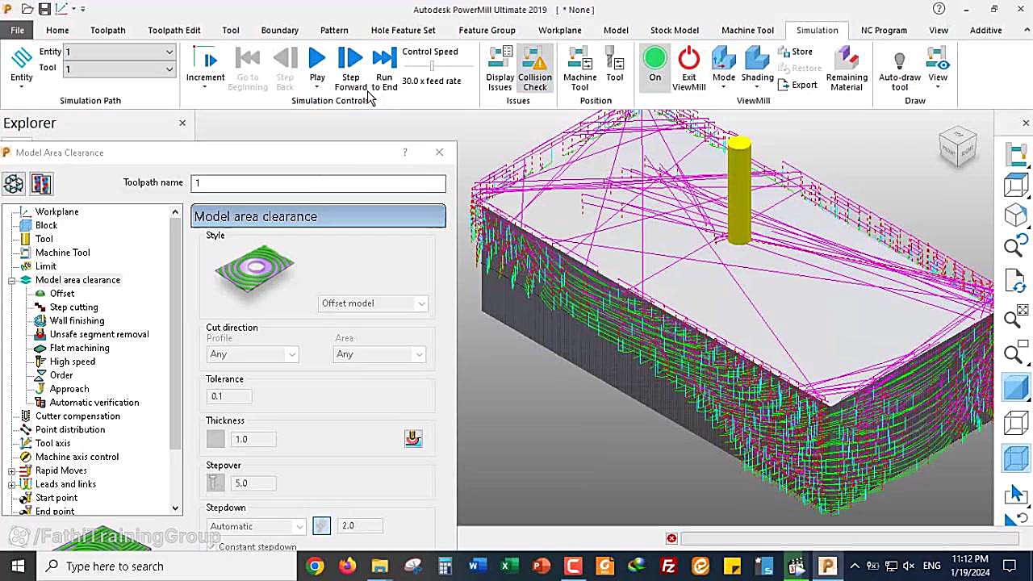
Task: Click the view cube in graphics window
Action: [x=958, y=148]
